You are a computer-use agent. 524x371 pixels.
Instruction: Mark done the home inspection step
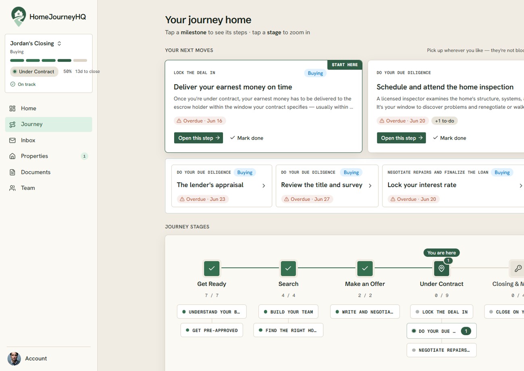(x=449, y=138)
